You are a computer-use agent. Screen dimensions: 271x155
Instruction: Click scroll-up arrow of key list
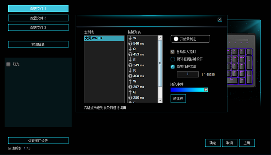pyautogui.click(x=160, y=38)
